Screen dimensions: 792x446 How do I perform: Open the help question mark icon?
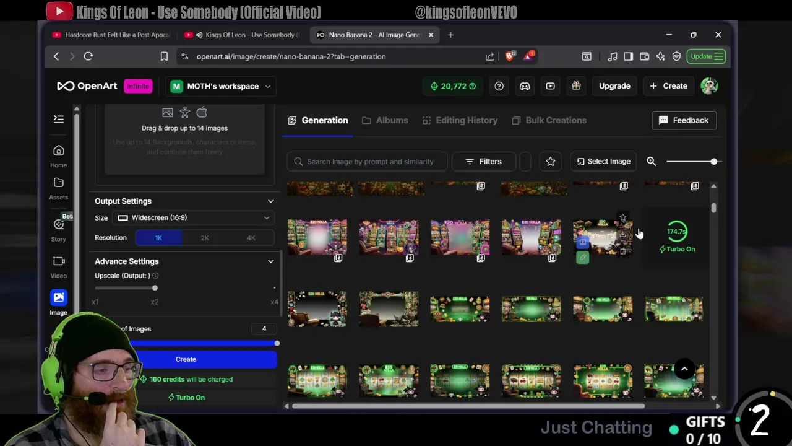click(x=499, y=86)
